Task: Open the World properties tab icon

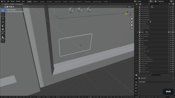Action: pyautogui.click(x=136, y=94)
